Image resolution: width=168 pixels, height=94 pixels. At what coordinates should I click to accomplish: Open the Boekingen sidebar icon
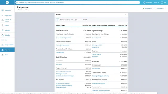coord(2,30)
